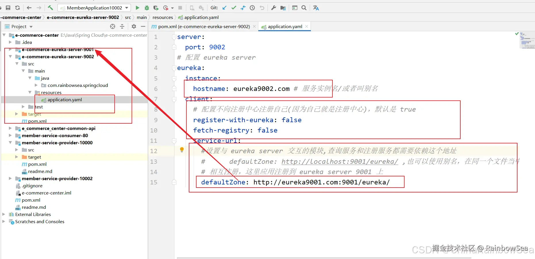535x259 pixels.
Task: Open Project panel options gear
Action: (x=134, y=26)
